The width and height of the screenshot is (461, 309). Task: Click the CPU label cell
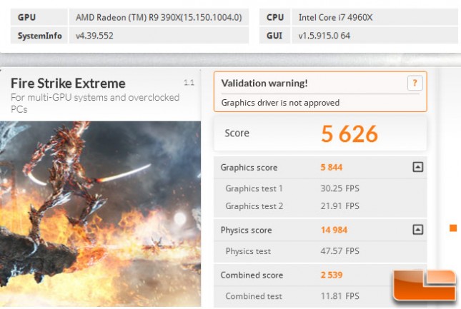point(275,17)
